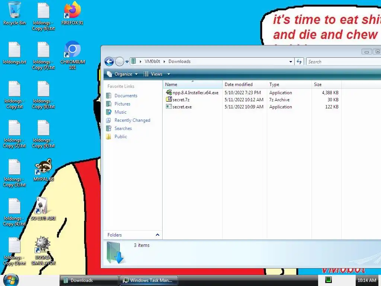Select loldongs - Copy (8).txt icon
The height and width of the screenshot is (286, 381).
(43, 95)
